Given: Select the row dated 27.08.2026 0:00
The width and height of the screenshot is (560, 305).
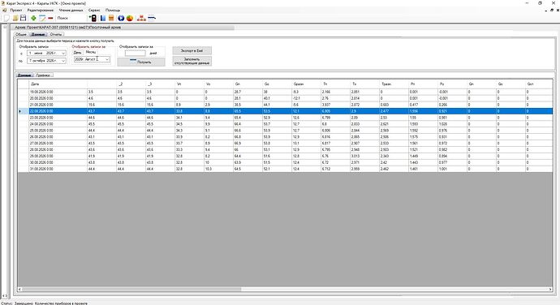Looking at the screenshot, I should (285, 144).
